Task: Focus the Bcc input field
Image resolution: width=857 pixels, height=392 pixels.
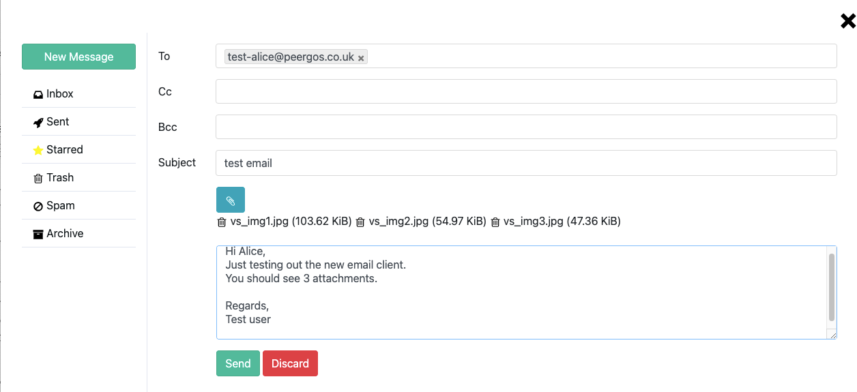Action: click(525, 127)
